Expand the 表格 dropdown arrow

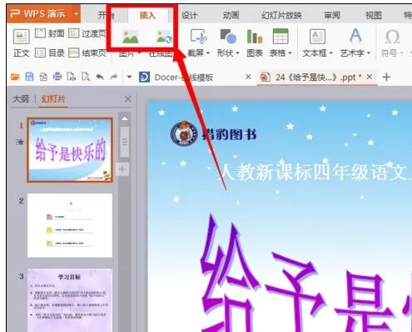[290, 53]
